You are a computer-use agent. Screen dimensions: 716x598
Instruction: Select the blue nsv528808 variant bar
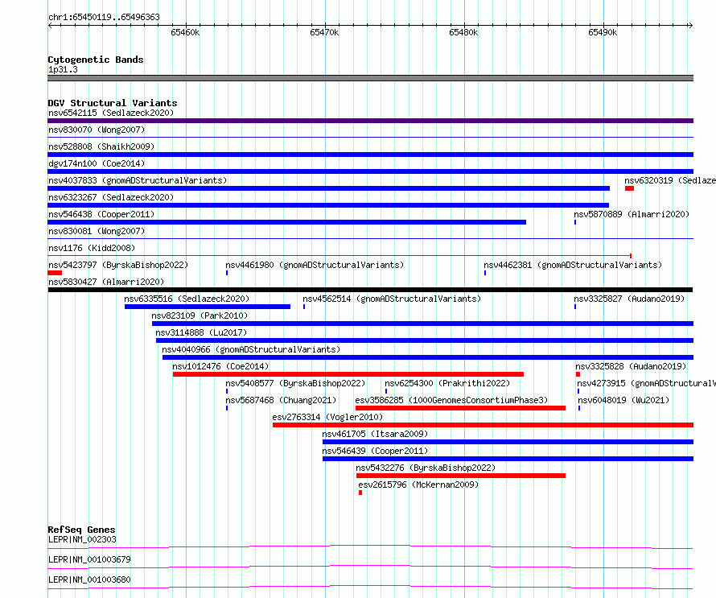coord(370,155)
